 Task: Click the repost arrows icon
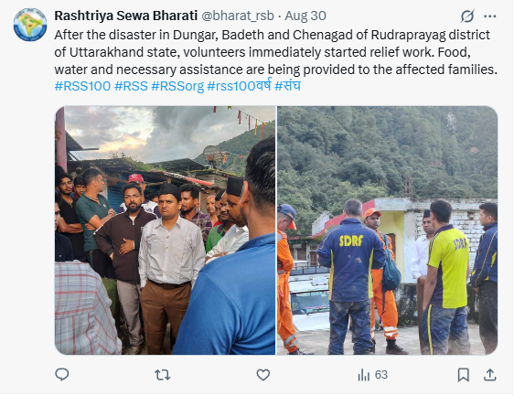pos(163,374)
